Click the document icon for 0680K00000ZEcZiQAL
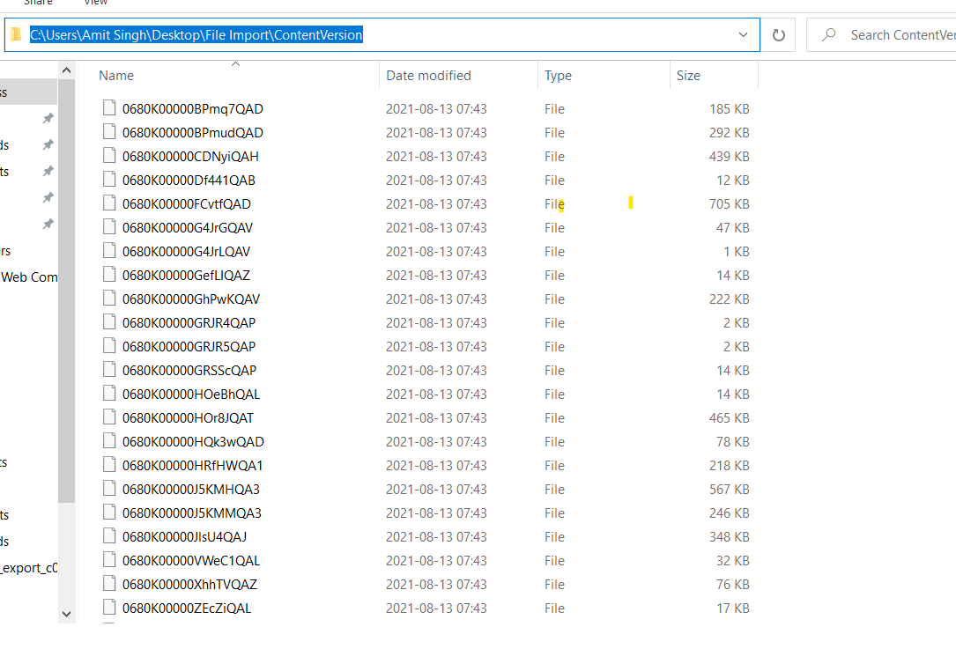 (109, 607)
